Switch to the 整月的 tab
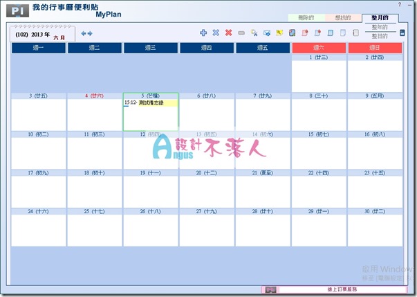The image size is (417, 297). pos(380,17)
